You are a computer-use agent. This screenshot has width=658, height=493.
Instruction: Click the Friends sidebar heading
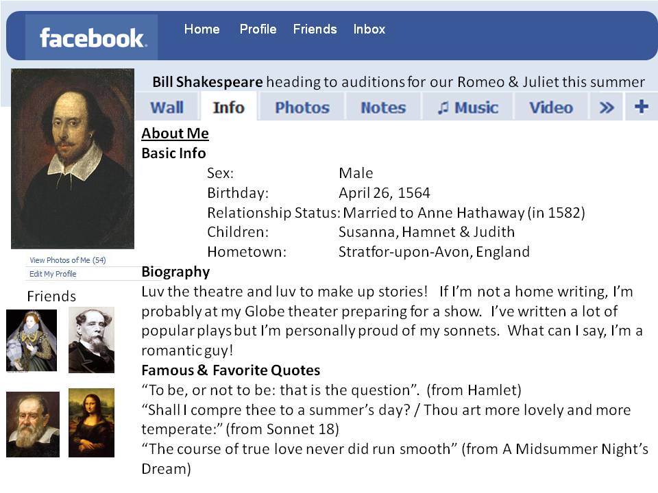click(x=51, y=296)
